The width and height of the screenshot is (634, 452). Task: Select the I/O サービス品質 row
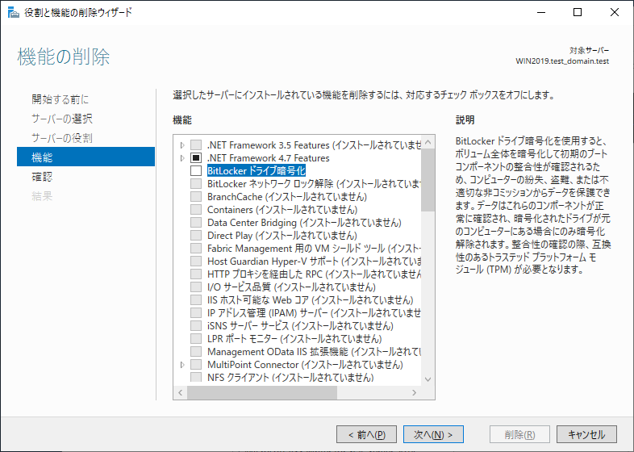pyautogui.click(x=291, y=287)
